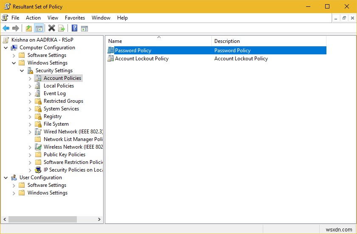Expand the Local Policies node
357x234 pixels.
(x=30, y=86)
